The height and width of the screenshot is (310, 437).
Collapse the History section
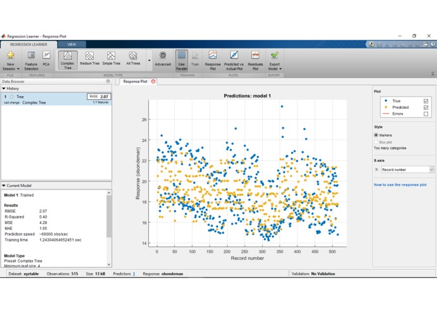coord(4,88)
